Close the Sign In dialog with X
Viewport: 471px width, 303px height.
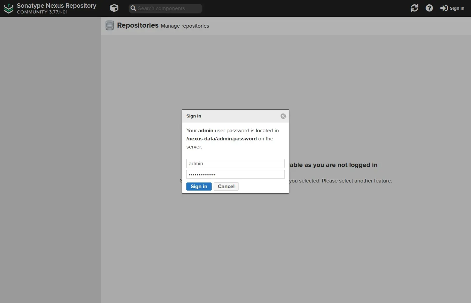click(x=283, y=116)
